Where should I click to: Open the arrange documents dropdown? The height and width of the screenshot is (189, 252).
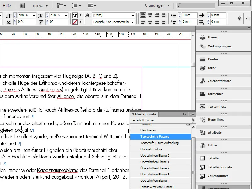tap(92, 6)
